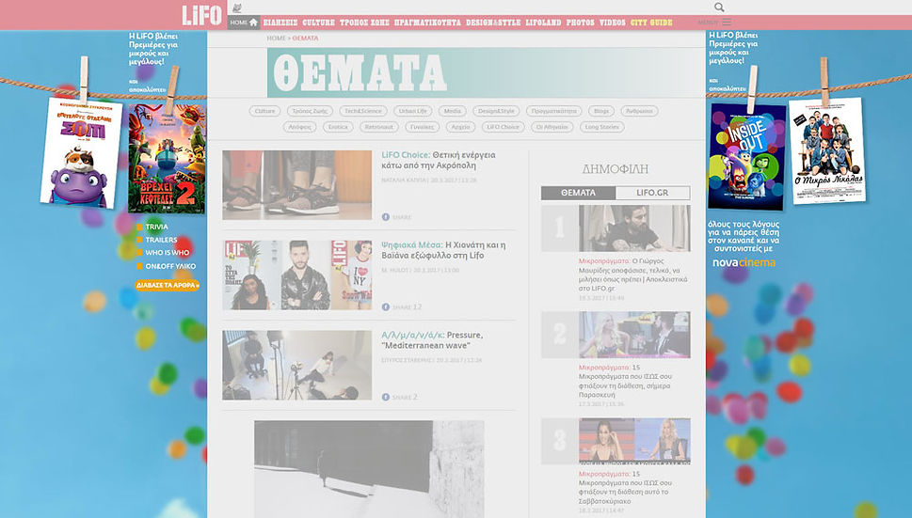
Task: Filter by the Αρχείο tag pill
Action: click(460, 127)
